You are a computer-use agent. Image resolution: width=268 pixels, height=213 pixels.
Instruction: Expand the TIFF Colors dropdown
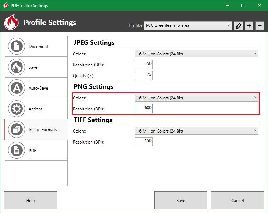[196, 131]
